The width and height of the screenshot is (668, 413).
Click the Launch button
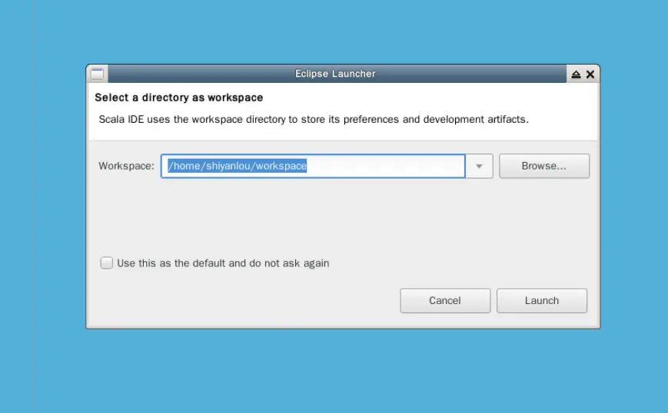pyautogui.click(x=541, y=301)
